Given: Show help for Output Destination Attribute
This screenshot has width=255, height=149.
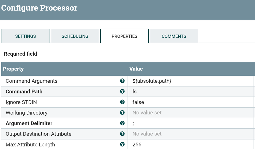Looking at the screenshot, I should coord(122,134).
